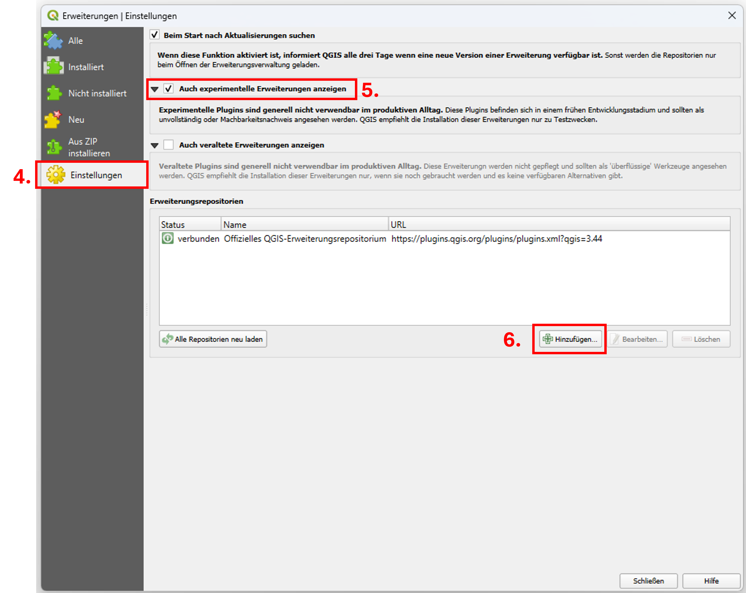Viewport: 746px width, 593px height.
Task: Select the Offizielles QGIS-Erweiterungsrepositorium row
Action: click(x=304, y=239)
